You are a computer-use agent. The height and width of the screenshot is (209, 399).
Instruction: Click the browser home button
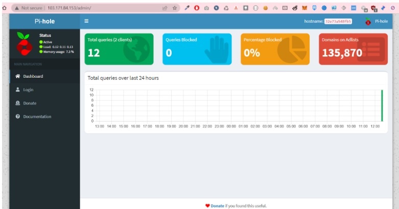pos(4,8)
